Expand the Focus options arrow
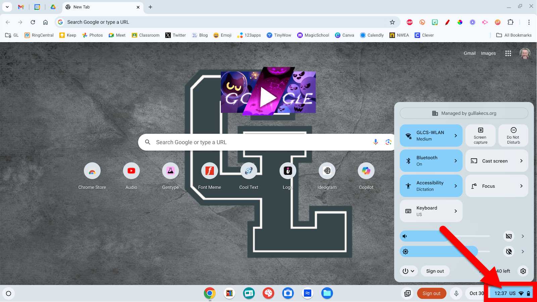This screenshot has height=302, width=537. (521, 186)
